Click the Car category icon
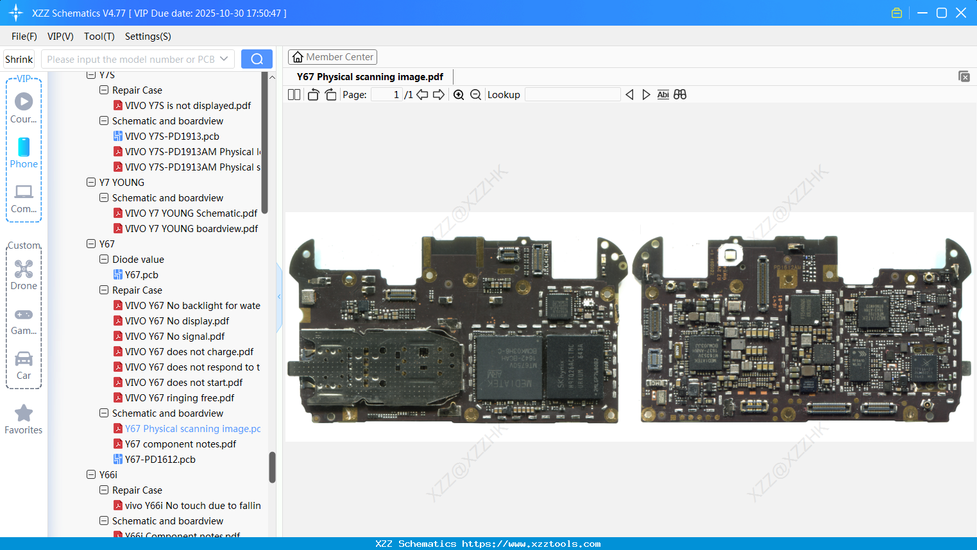The width and height of the screenshot is (977, 550). 24,359
